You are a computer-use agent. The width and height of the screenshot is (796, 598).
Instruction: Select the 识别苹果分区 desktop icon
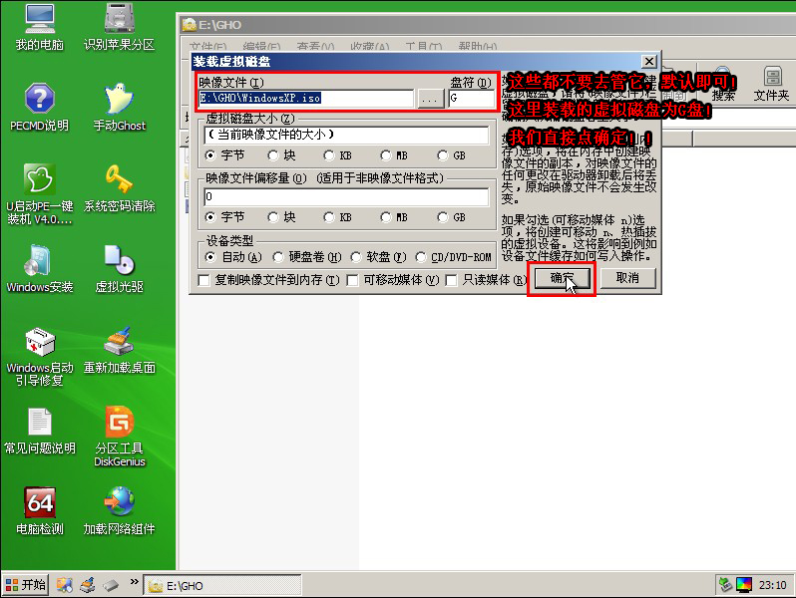tap(119, 20)
